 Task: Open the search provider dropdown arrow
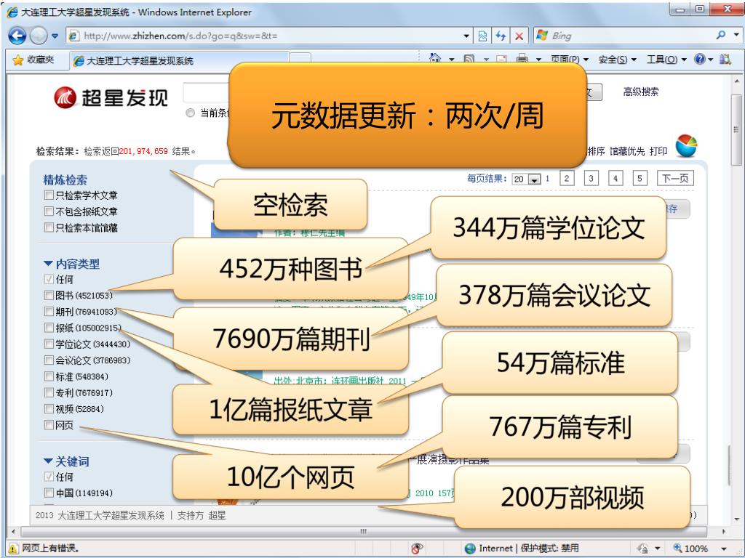coord(736,35)
